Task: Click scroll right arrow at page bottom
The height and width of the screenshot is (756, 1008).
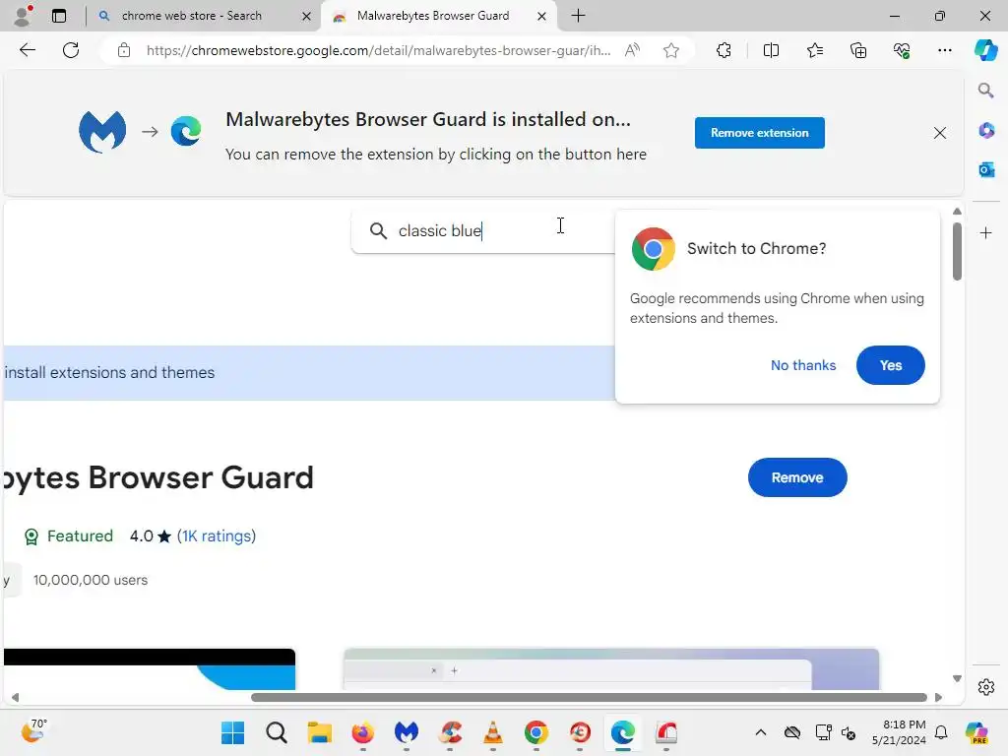Action: point(938,698)
